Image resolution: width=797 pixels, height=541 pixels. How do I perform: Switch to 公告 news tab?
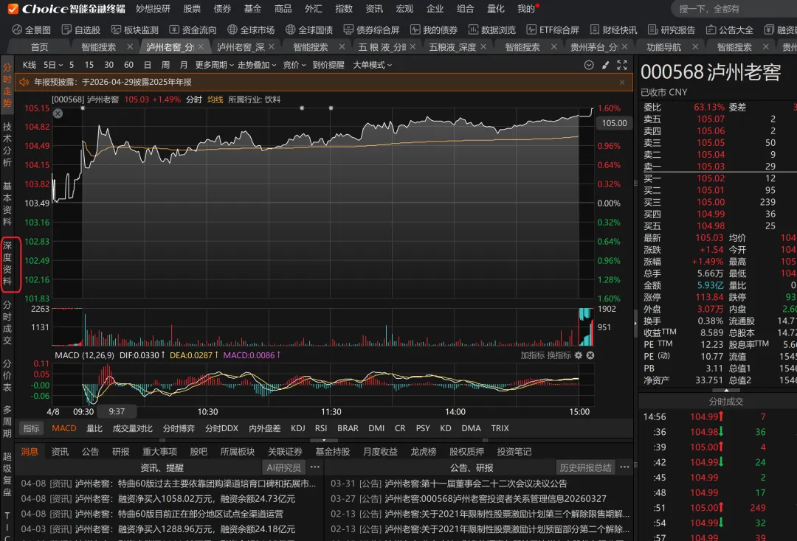[x=91, y=452]
